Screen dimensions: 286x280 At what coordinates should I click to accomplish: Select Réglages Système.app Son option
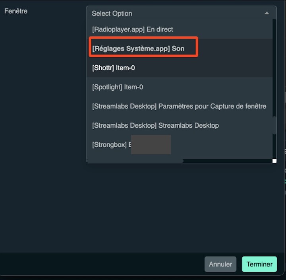[138, 49]
